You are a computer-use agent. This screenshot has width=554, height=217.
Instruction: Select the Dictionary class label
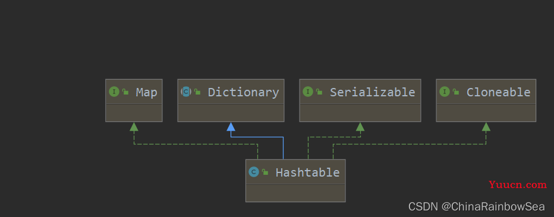(x=244, y=92)
